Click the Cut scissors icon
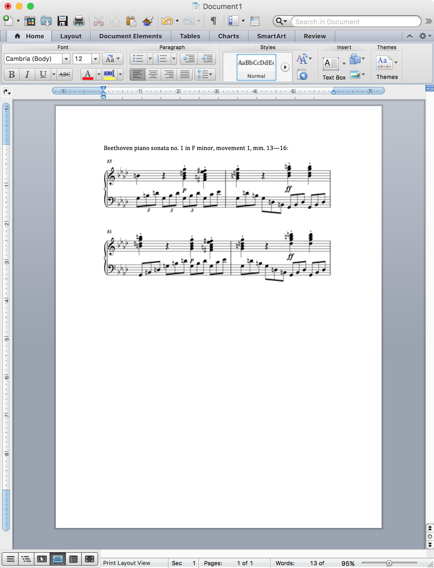This screenshot has width=434, height=568. pyautogui.click(x=98, y=21)
